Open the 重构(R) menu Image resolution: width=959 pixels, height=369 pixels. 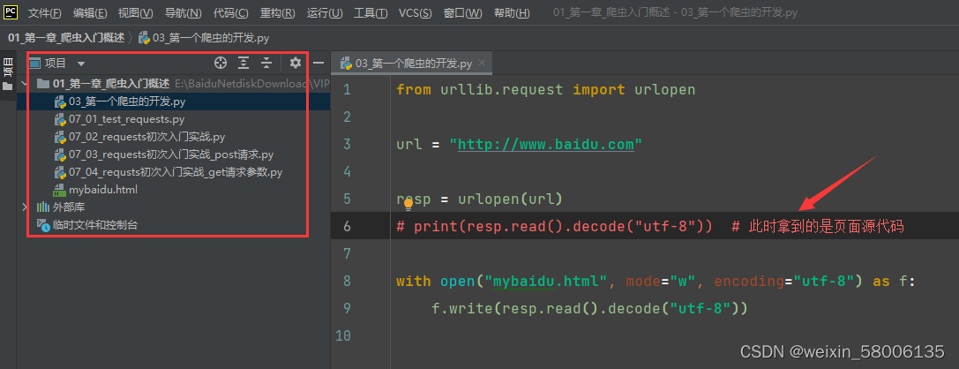278,13
